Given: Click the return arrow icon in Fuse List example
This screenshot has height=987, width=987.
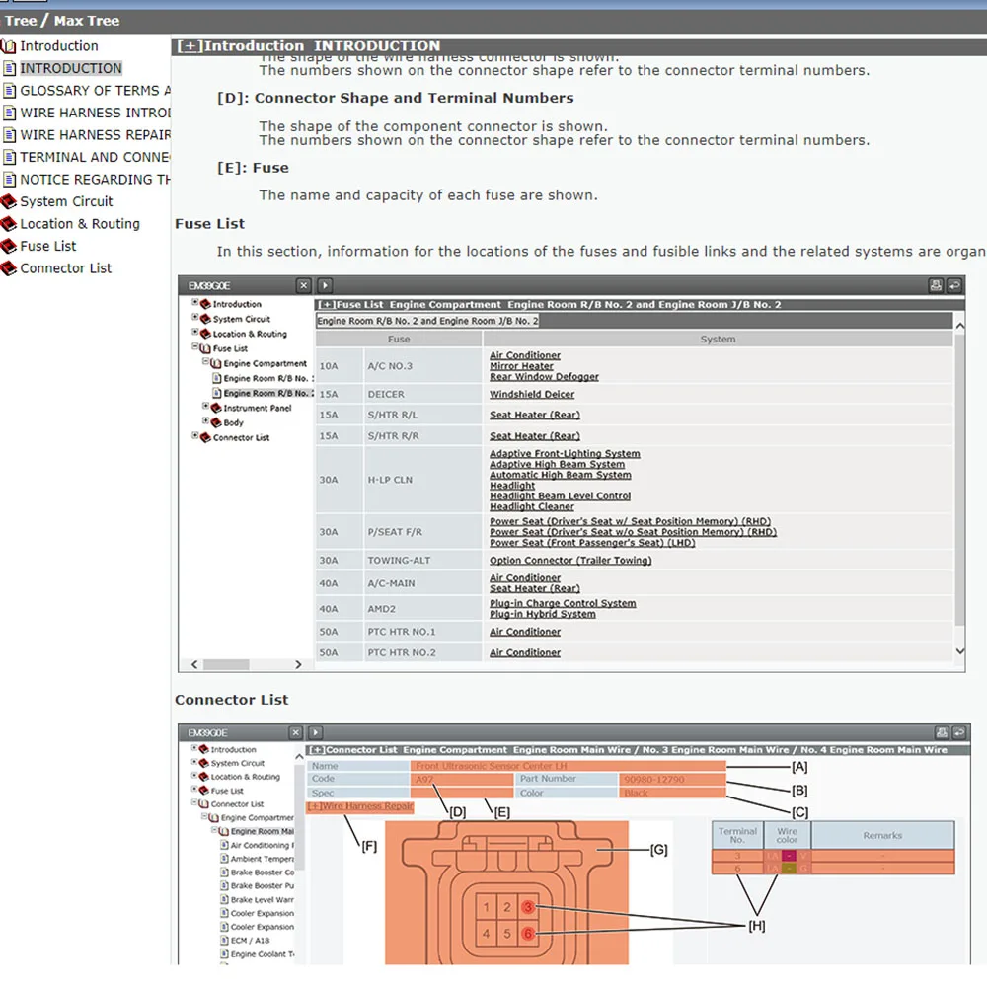Looking at the screenshot, I should 954,286.
